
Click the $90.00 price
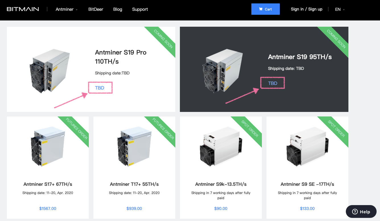[221, 209]
